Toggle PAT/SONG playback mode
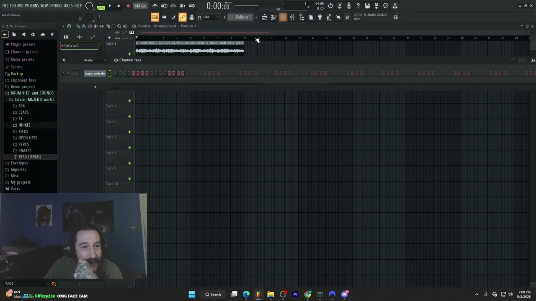The height and width of the screenshot is (301, 536). [x=101, y=6]
